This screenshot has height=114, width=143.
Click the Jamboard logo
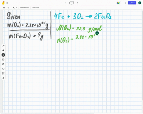click(3, 3)
